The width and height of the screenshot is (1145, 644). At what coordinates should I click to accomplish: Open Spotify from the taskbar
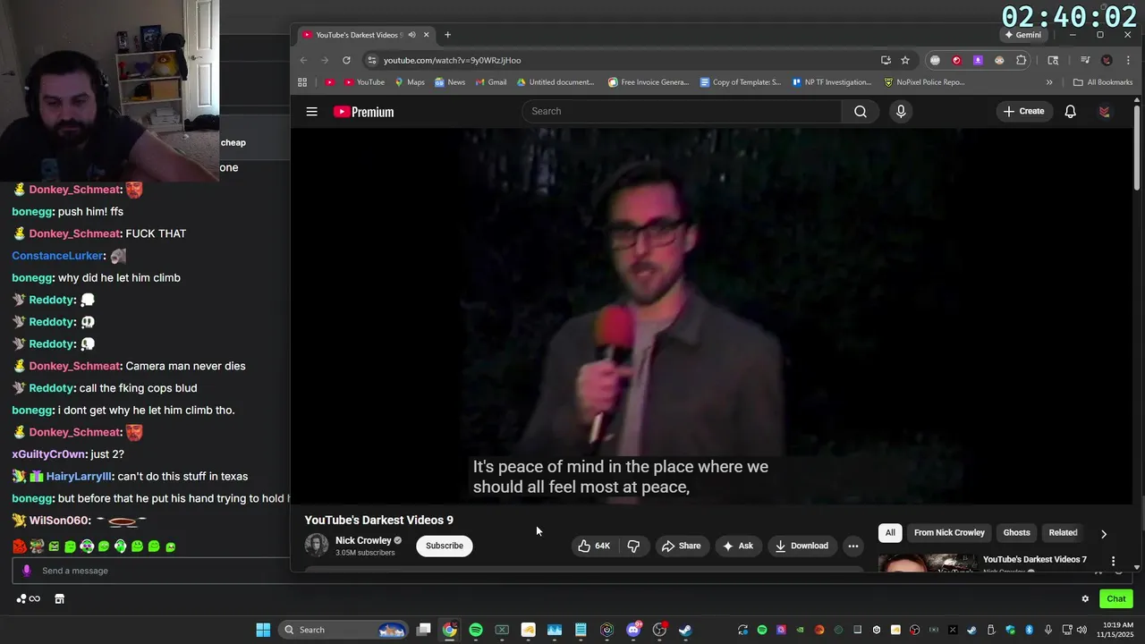(476, 630)
